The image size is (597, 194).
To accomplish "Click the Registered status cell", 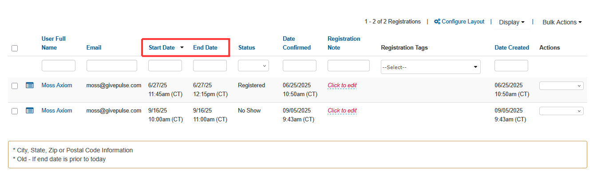I will point(251,85).
